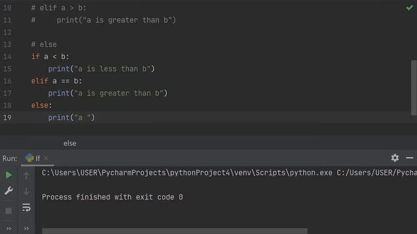Expand more console toolbar actions
The height and width of the screenshot is (234, 417).
coord(26,228)
